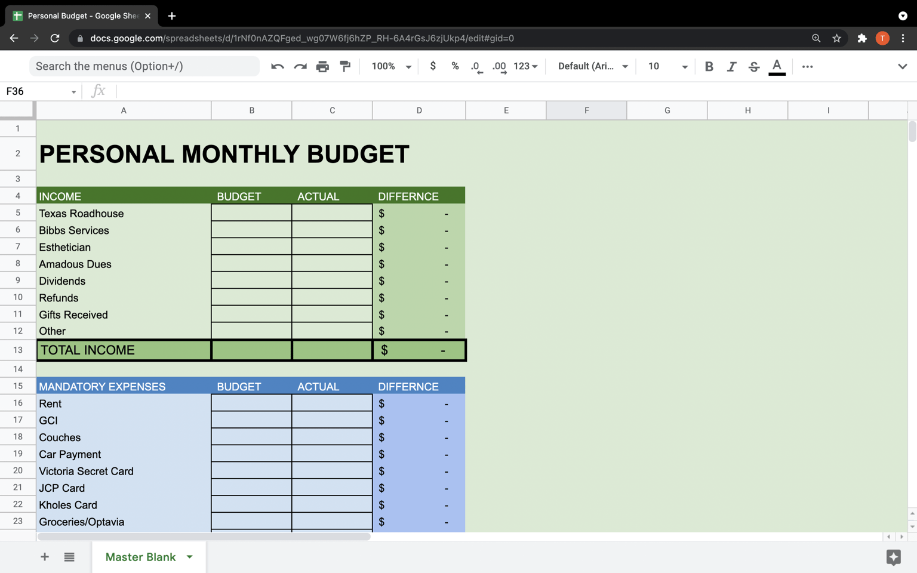The image size is (917, 573).
Task: Click the Search the menus field
Action: click(x=144, y=66)
